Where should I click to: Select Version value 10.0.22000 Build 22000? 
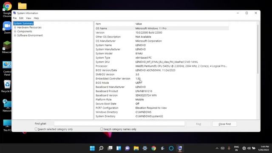tap(149, 33)
